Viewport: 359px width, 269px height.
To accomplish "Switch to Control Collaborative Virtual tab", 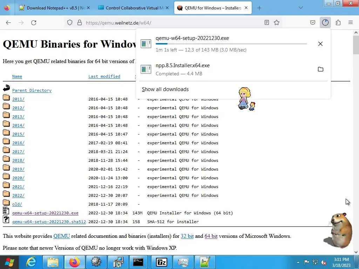I will click(x=134, y=8).
